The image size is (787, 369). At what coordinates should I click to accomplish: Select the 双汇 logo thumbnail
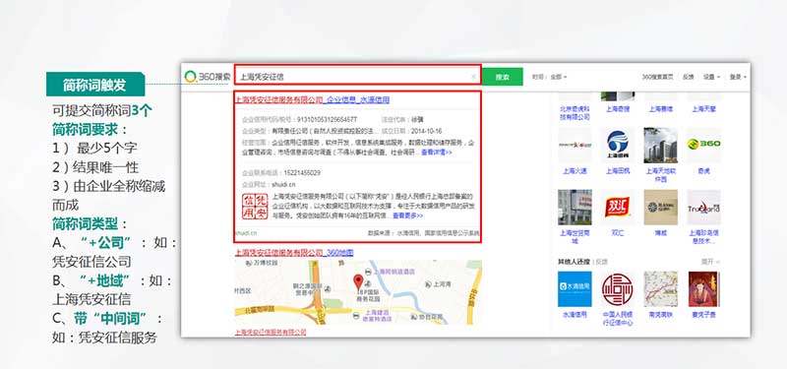(x=618, y=207)
